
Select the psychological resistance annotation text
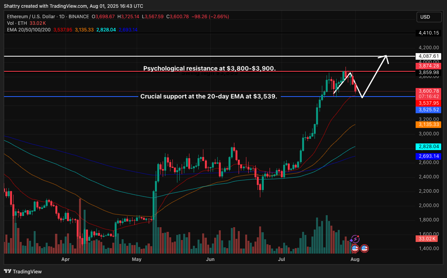[210, 68]
